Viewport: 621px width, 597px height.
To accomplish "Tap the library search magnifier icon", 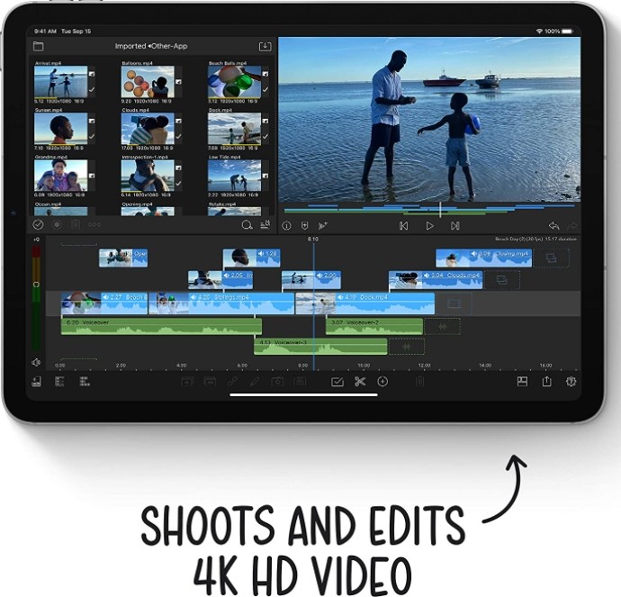I will 247,225.
